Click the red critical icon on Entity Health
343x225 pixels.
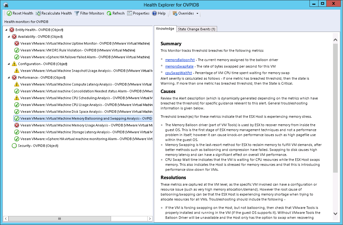point(12,30)
